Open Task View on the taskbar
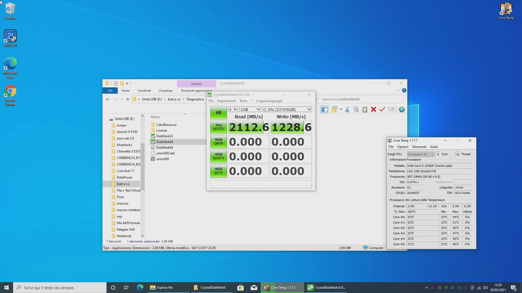Image resolution: width=522 pixels, height=293 pixels. [126, 287]
